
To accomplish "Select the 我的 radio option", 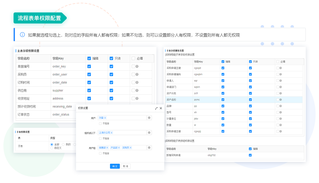I will pyautogui.click(x=63, y=145).
